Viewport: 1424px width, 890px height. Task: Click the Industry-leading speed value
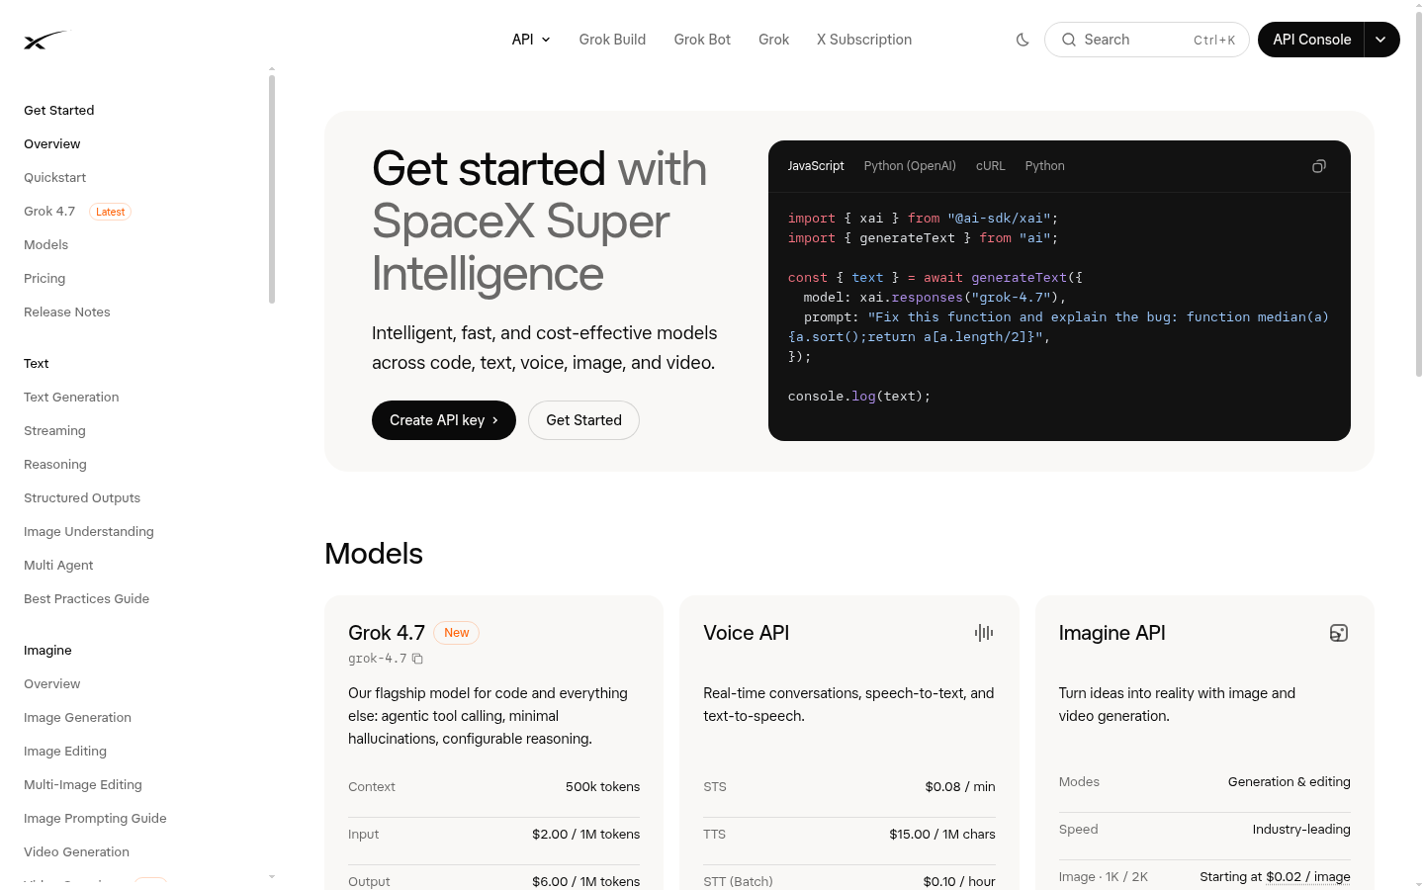[1301, 830]
